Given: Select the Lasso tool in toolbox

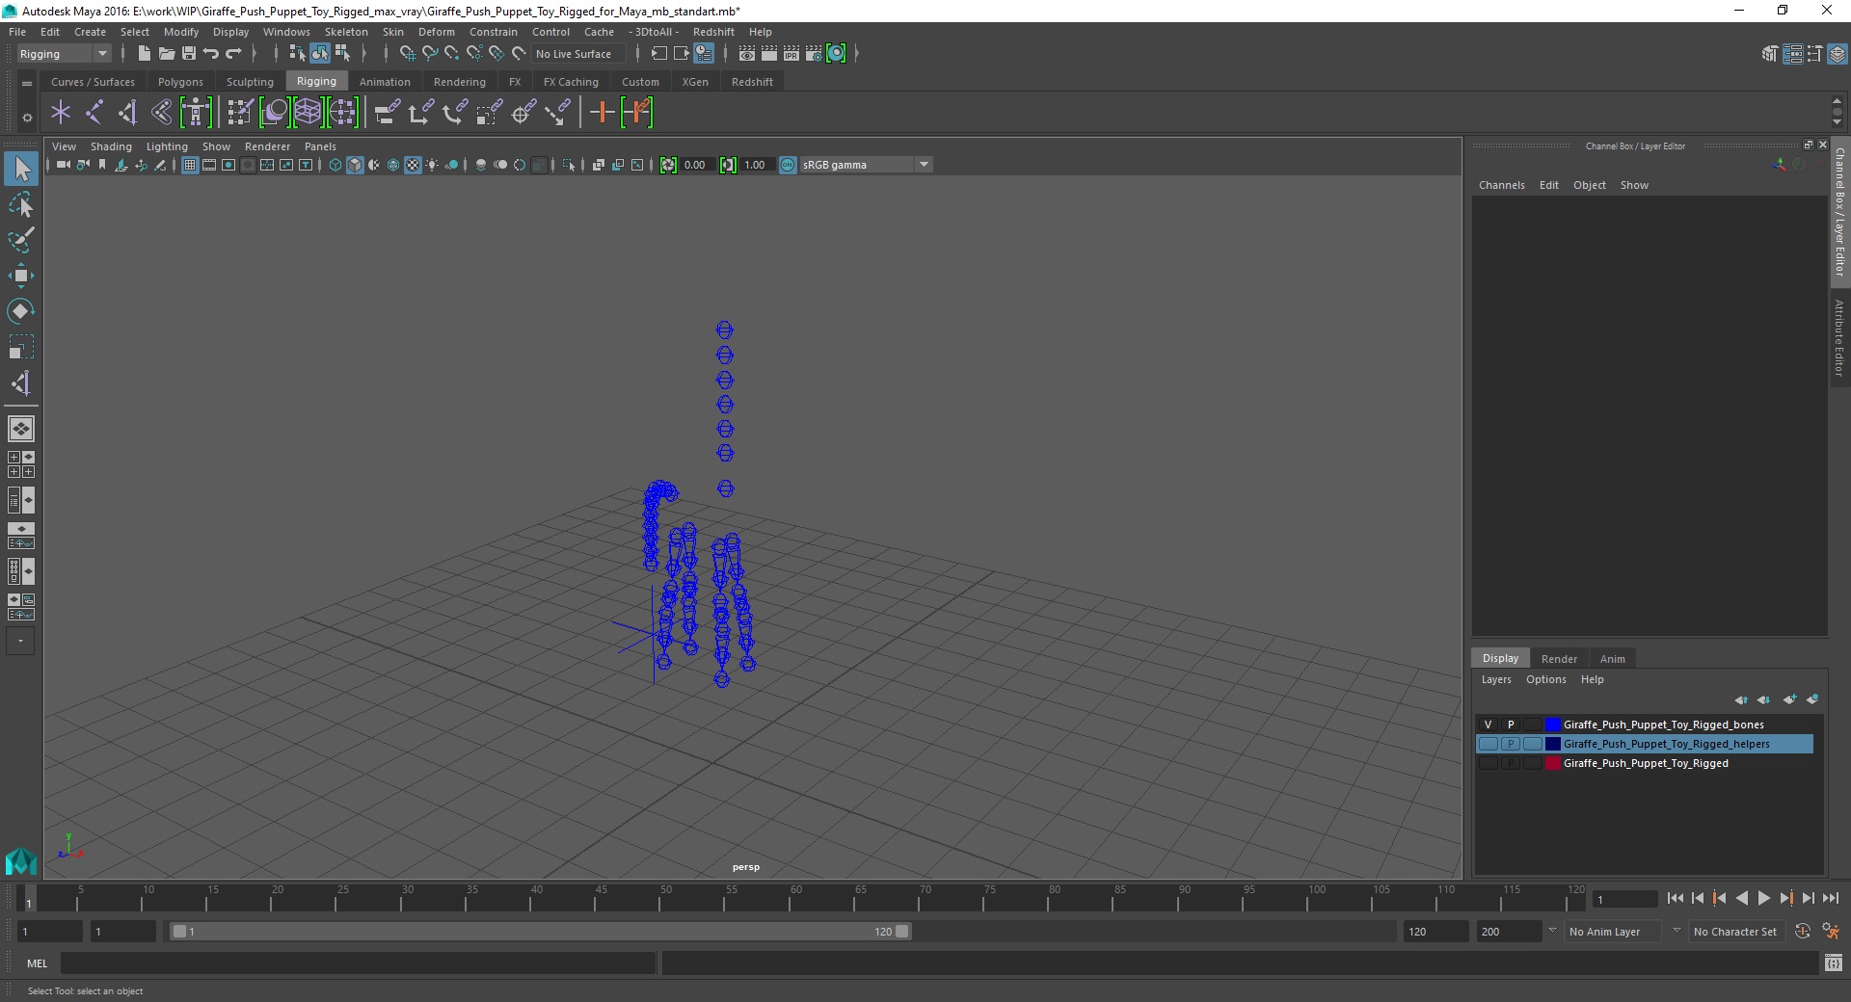Looking at the screenshot, I should click(21, 205).
